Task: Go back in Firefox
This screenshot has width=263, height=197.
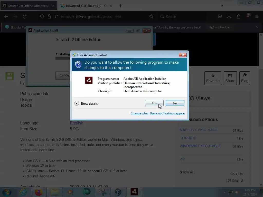Action: click(6, 17)
